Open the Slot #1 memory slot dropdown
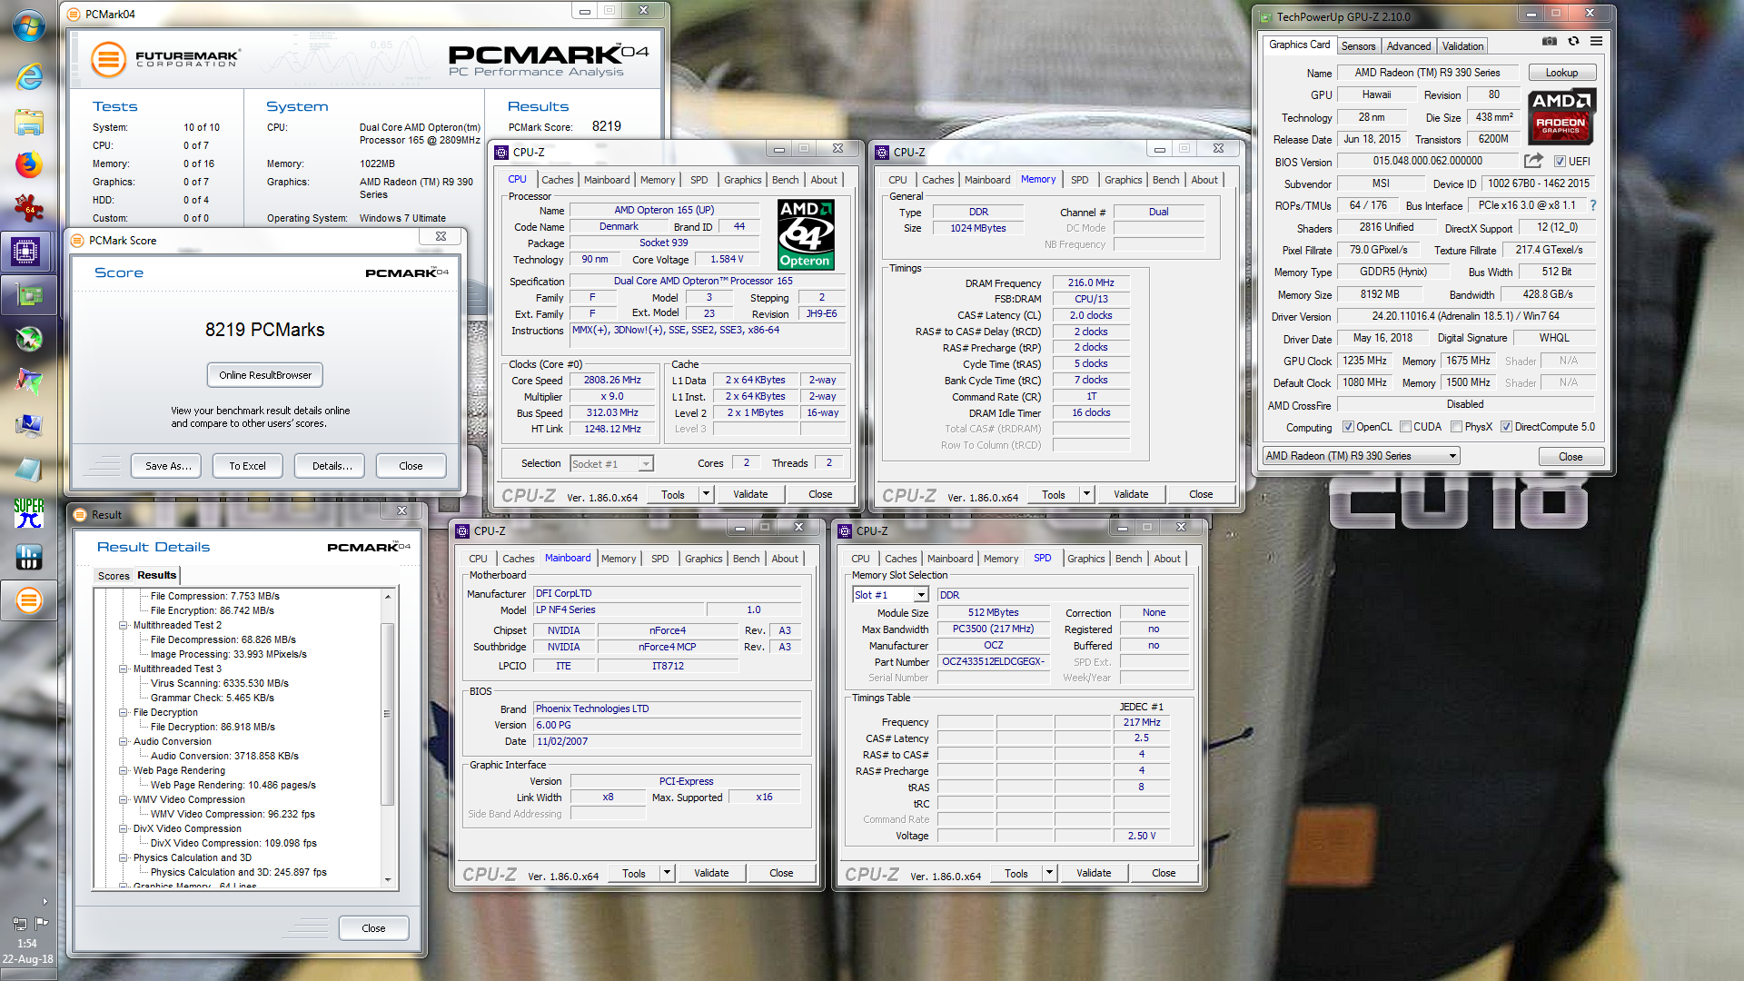 coord(890,595)
